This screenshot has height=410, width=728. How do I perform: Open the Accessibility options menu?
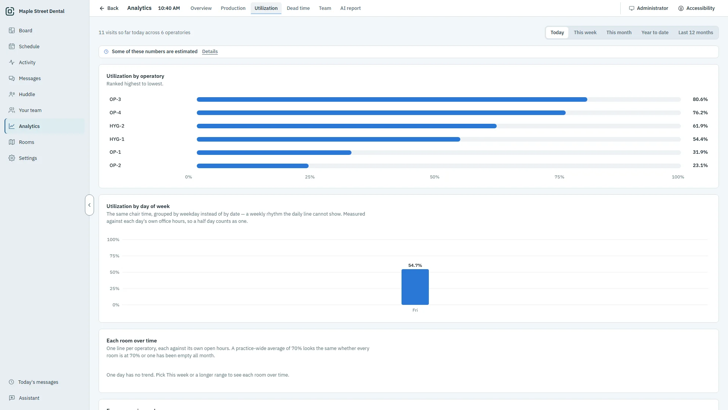[x=696, y=8]
